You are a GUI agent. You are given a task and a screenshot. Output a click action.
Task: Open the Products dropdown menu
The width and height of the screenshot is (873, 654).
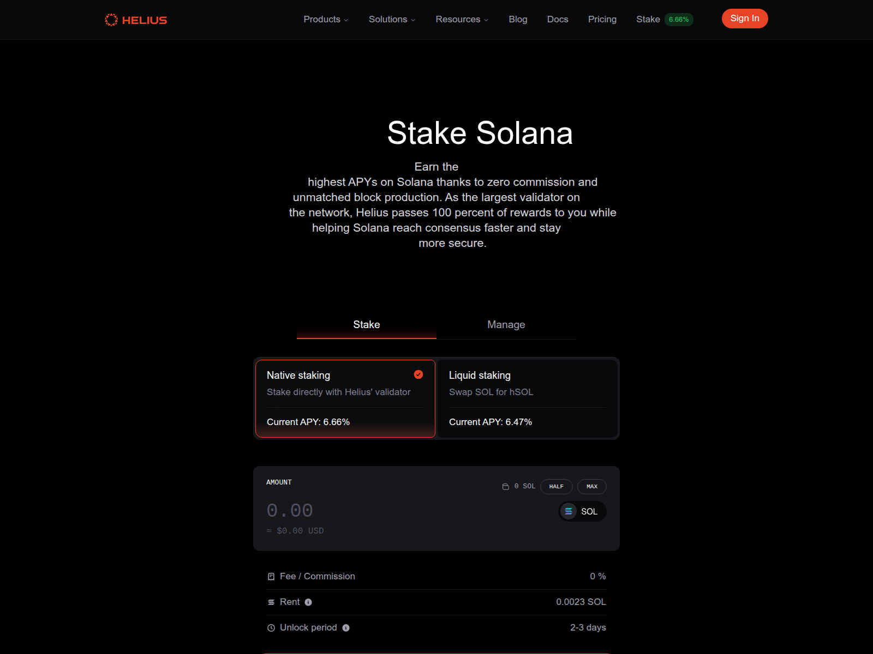[x=326, y=19]
